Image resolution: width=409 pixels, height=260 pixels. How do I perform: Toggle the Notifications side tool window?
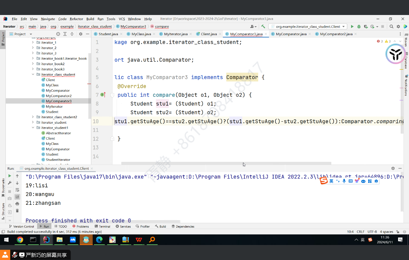click(406, 85)
